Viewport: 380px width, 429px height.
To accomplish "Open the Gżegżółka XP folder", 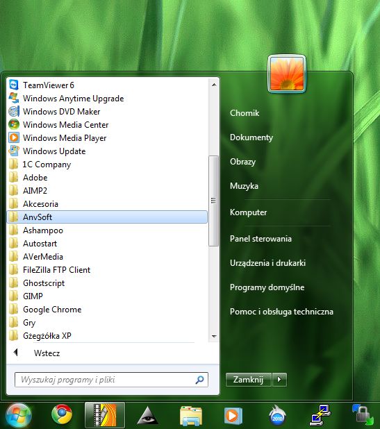I will (107, 335).
